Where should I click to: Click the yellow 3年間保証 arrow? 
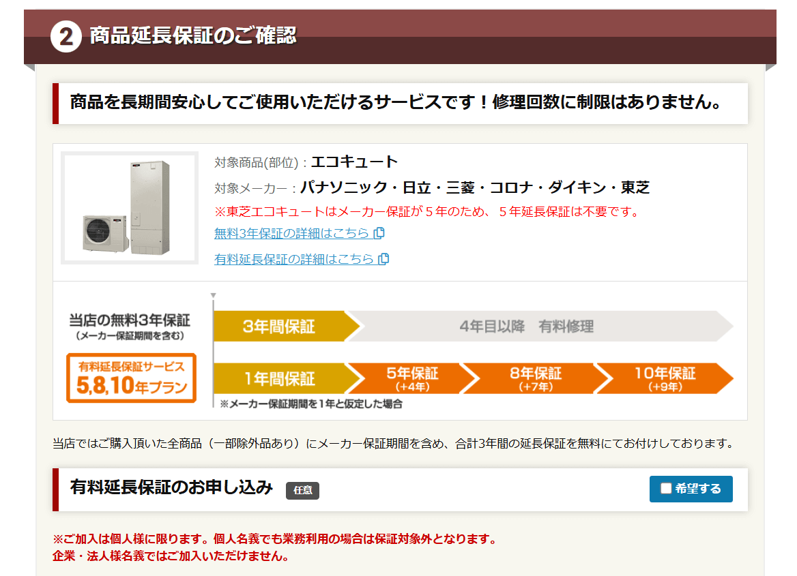(x=280, y=327)
